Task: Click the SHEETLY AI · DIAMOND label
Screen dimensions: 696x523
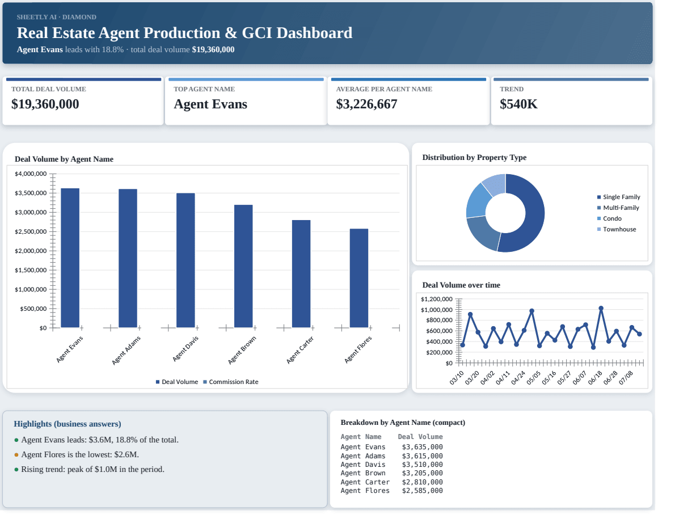Action: 57,17
